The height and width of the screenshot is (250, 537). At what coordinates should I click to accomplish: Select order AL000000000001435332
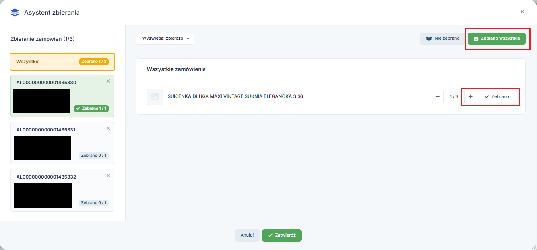46,177
